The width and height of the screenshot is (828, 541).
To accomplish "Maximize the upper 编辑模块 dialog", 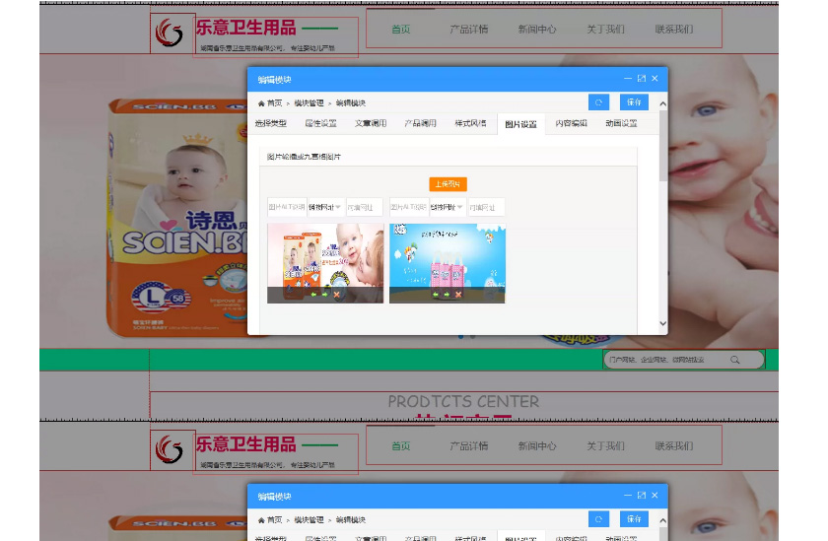I will [642, 79].
